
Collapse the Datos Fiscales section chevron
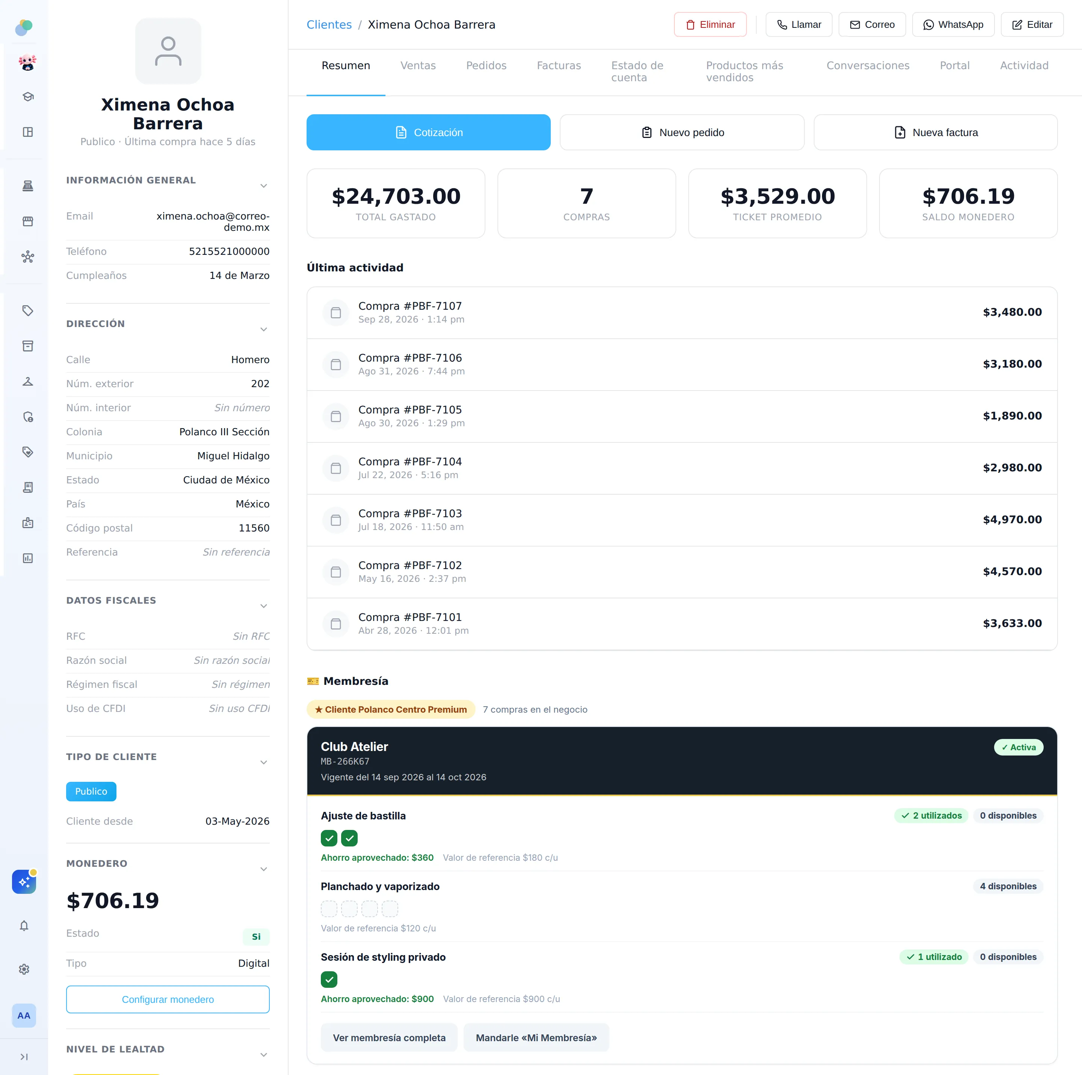[264, 606]
